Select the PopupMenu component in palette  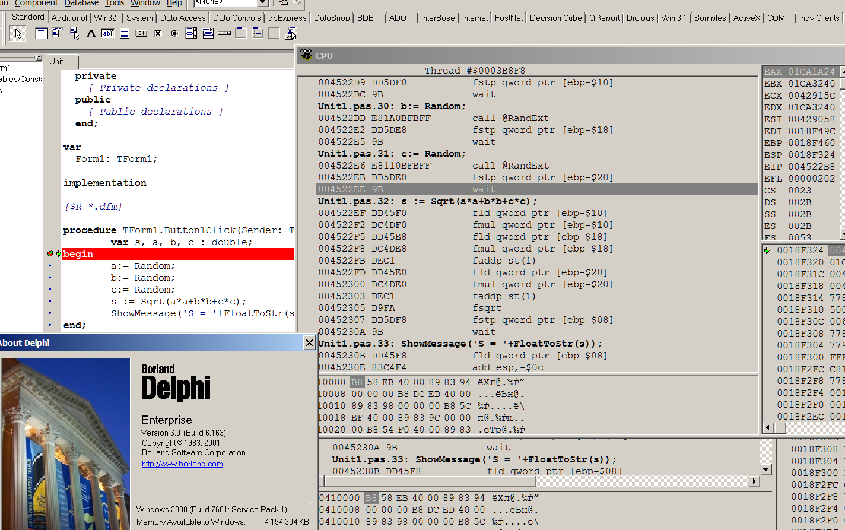(75, 33)
